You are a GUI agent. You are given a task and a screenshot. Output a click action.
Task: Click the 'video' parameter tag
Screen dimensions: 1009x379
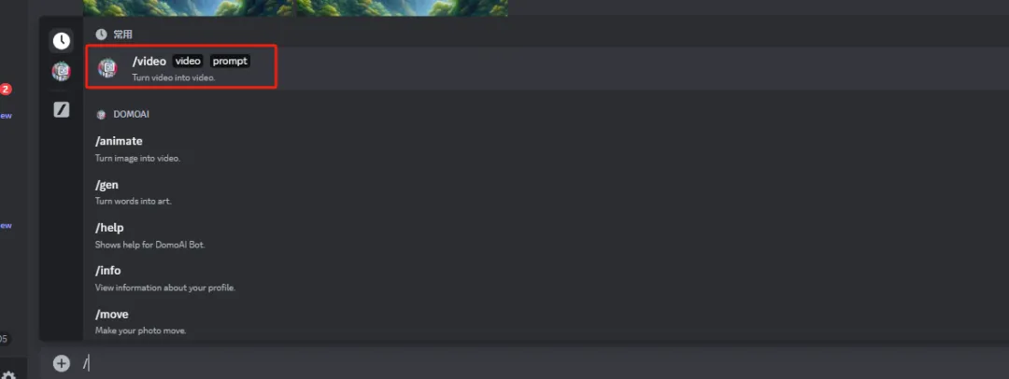188,61
